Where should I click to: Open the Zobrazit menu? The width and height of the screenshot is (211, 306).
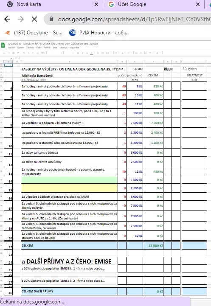pos(30,48)
